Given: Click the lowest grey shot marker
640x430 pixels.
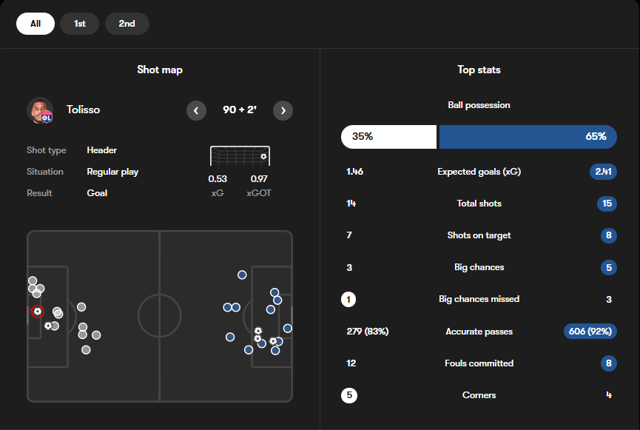Looking at the screenshot, I should (86, 350).
